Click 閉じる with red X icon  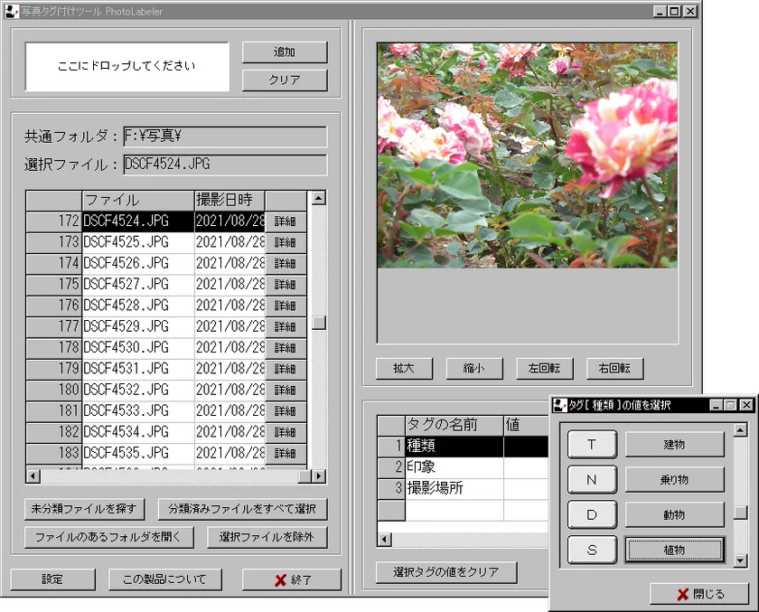pos(699,594)
